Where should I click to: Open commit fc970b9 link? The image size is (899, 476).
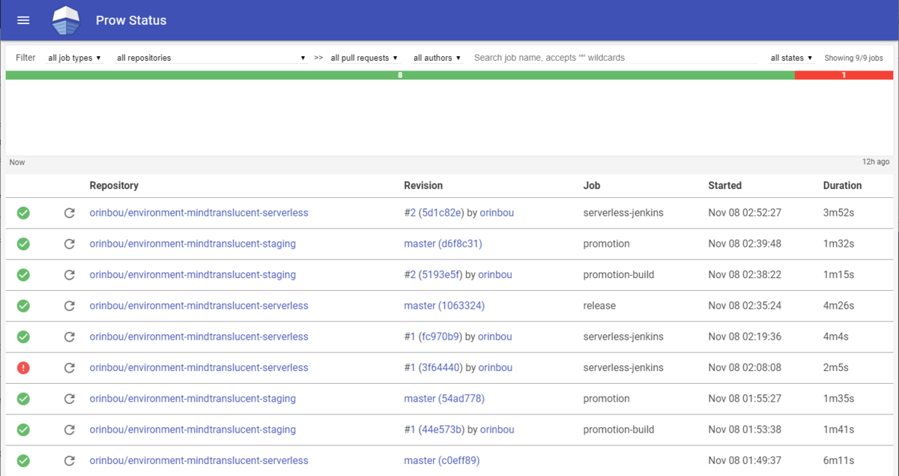[441, 337]
